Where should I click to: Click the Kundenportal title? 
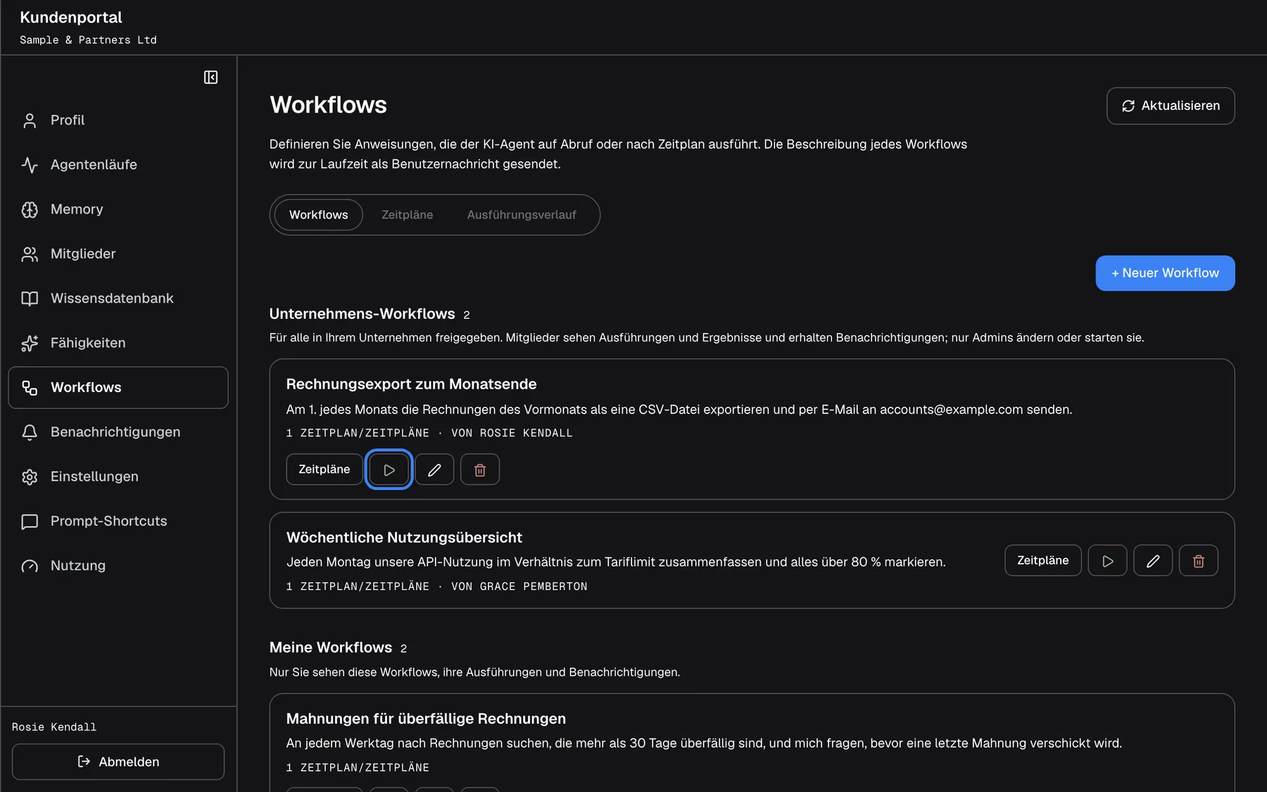pyautogui.click(x=71, y=18)
